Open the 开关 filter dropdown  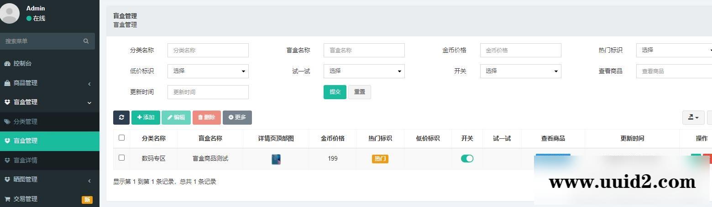coord(520,71)
